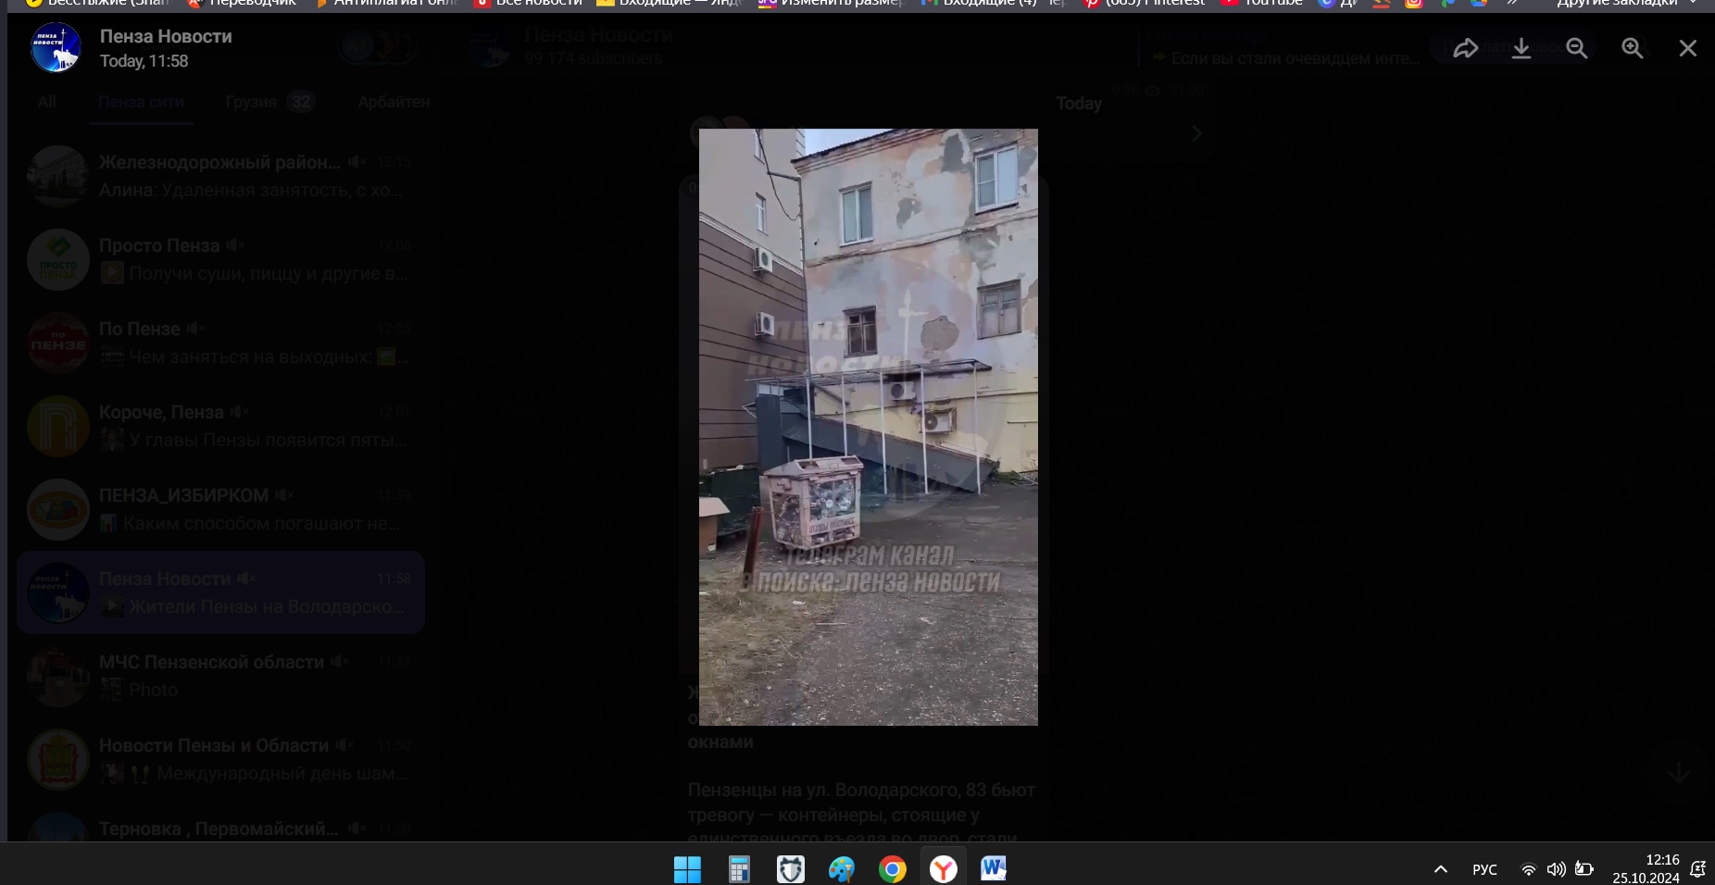The height and width of the screenshot is (885, 1715).
Task: Open Paint from the taskbar
Action: click(841, 869)
